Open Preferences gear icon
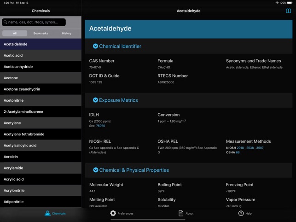Screen dimensions: 296x222 pos(113,213)
